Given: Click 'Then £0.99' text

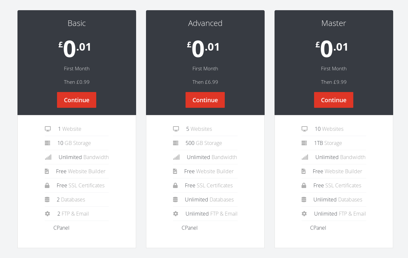Looking at the screenshot, I should point(76,82).
